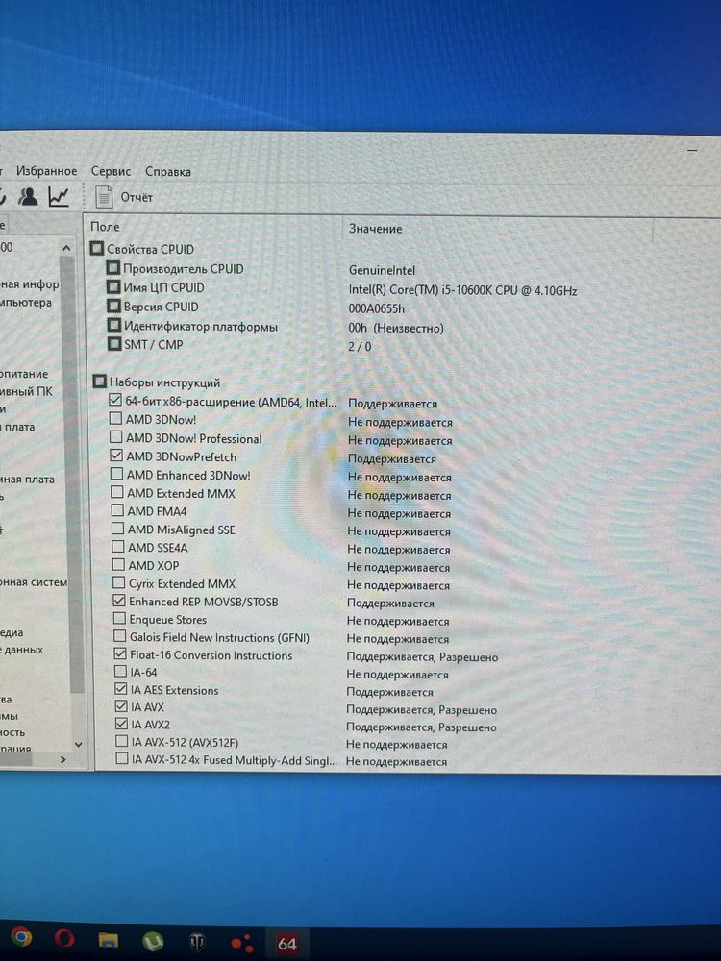Click the report document icon
The width and height of the screenshot is (721, 961).
[x=104, y=197]
